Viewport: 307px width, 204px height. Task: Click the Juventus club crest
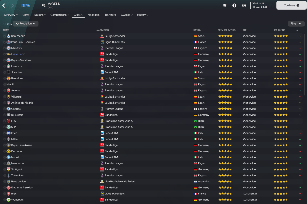click(8, 72)
